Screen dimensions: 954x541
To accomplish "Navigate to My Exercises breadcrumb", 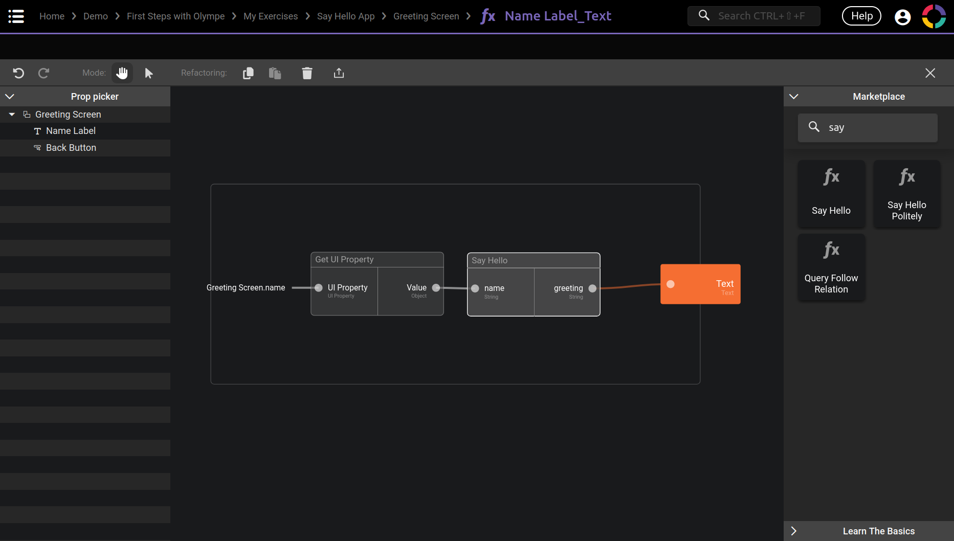I will click(x=271, y=16).
